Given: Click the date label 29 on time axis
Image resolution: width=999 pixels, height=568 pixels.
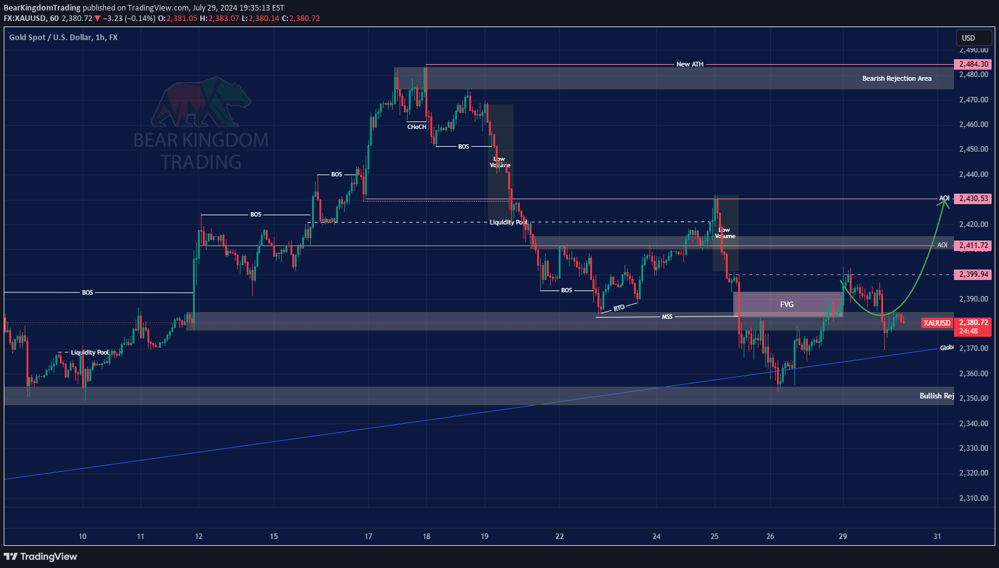Looking at the screenshot, I should click(x=843, y=537).
